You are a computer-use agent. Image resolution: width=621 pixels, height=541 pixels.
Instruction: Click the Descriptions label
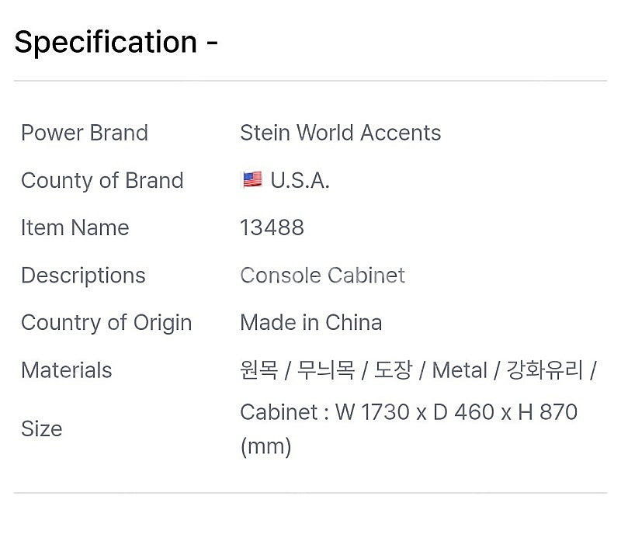coord(83,276)
